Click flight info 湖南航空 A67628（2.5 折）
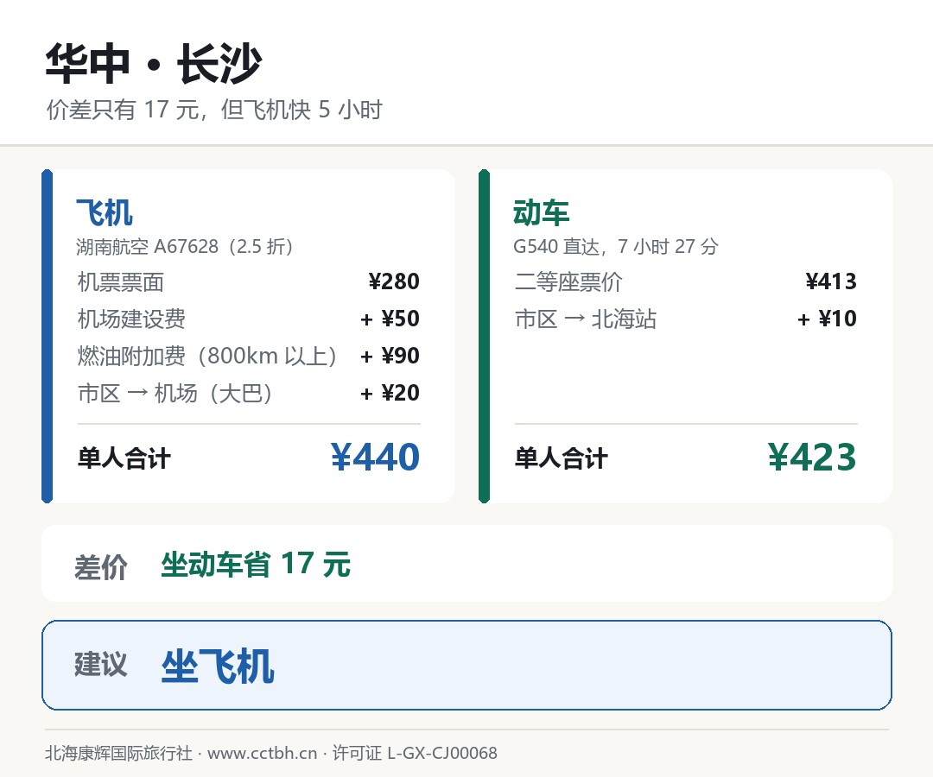933x777 pixels. pos(185,246)
